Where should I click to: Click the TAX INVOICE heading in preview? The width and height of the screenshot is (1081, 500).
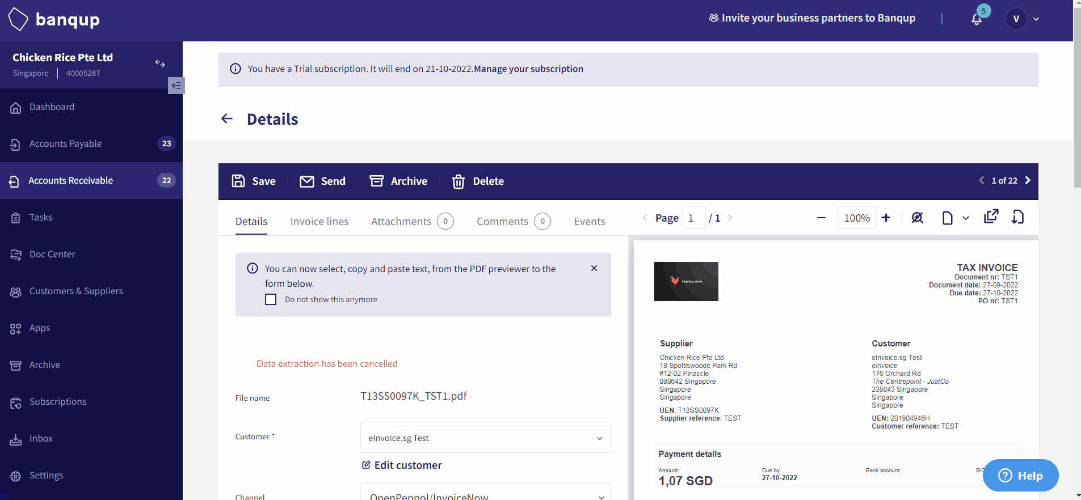coord(987,268)
